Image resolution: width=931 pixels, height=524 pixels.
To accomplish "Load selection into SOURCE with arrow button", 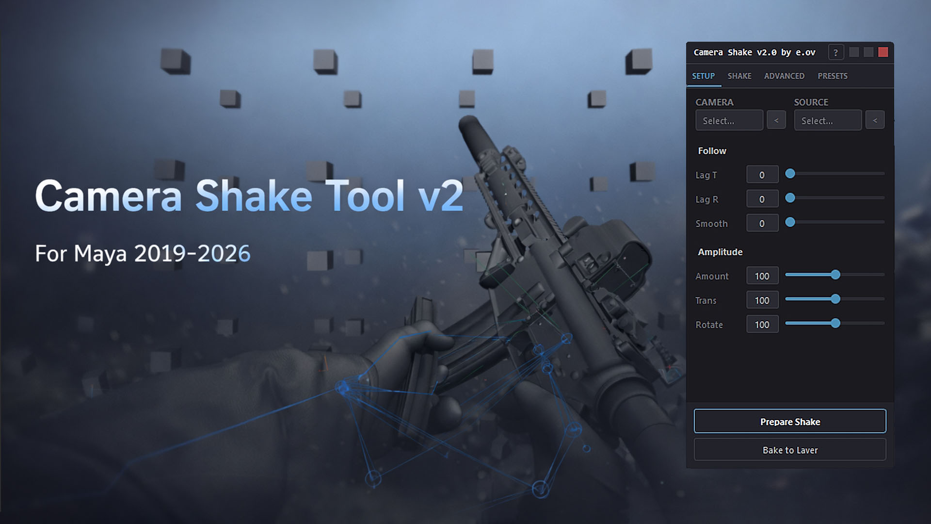I will coord(875,120).
